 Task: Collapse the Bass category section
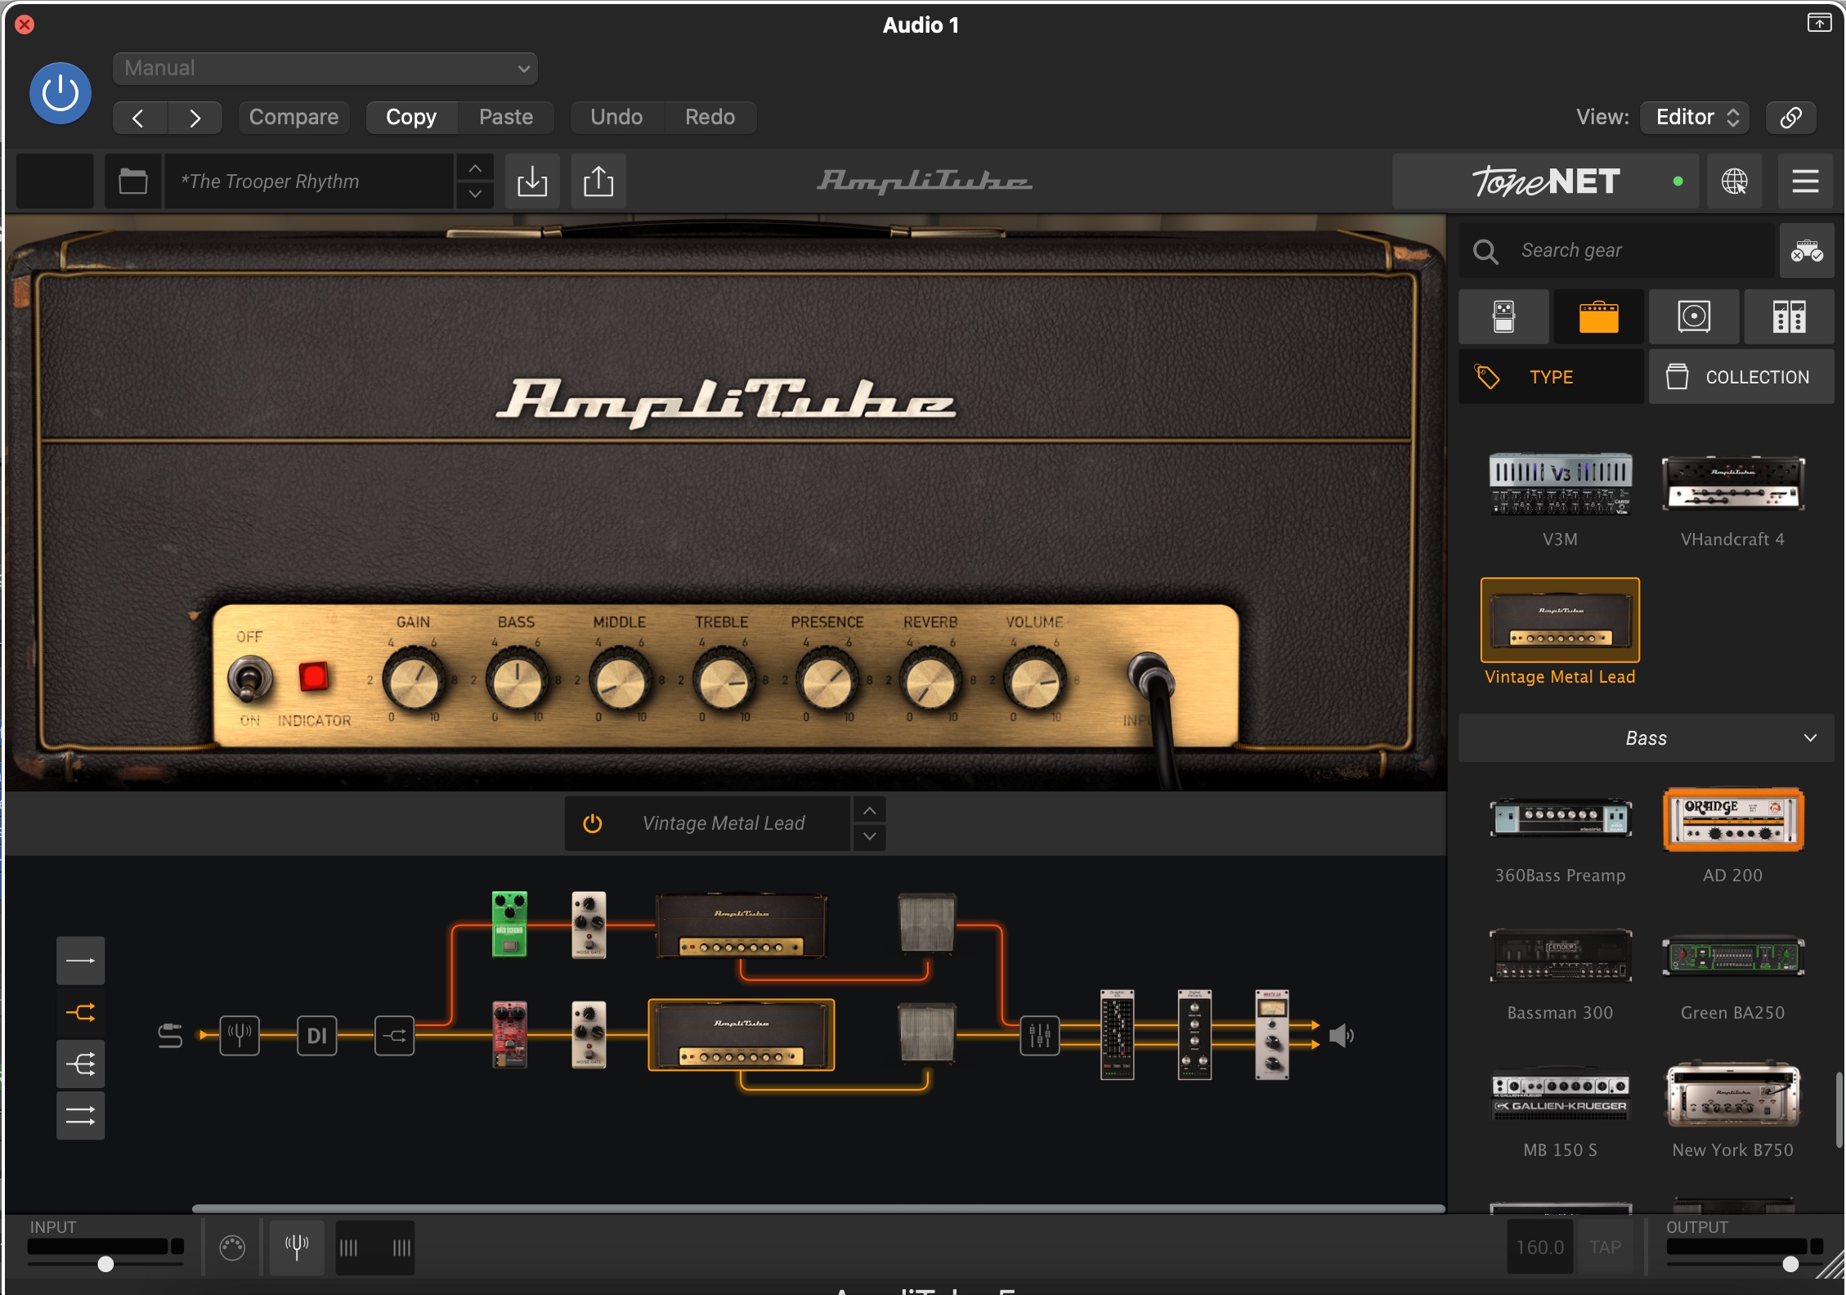coord(1646,738)
